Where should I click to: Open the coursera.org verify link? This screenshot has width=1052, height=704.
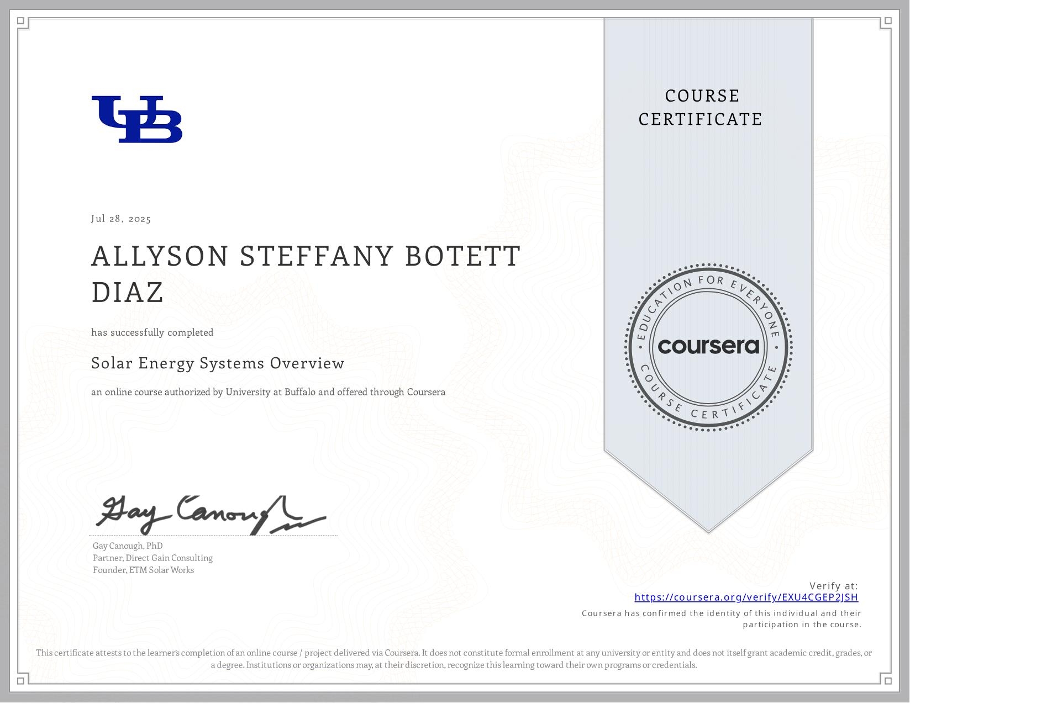point(746,597)
